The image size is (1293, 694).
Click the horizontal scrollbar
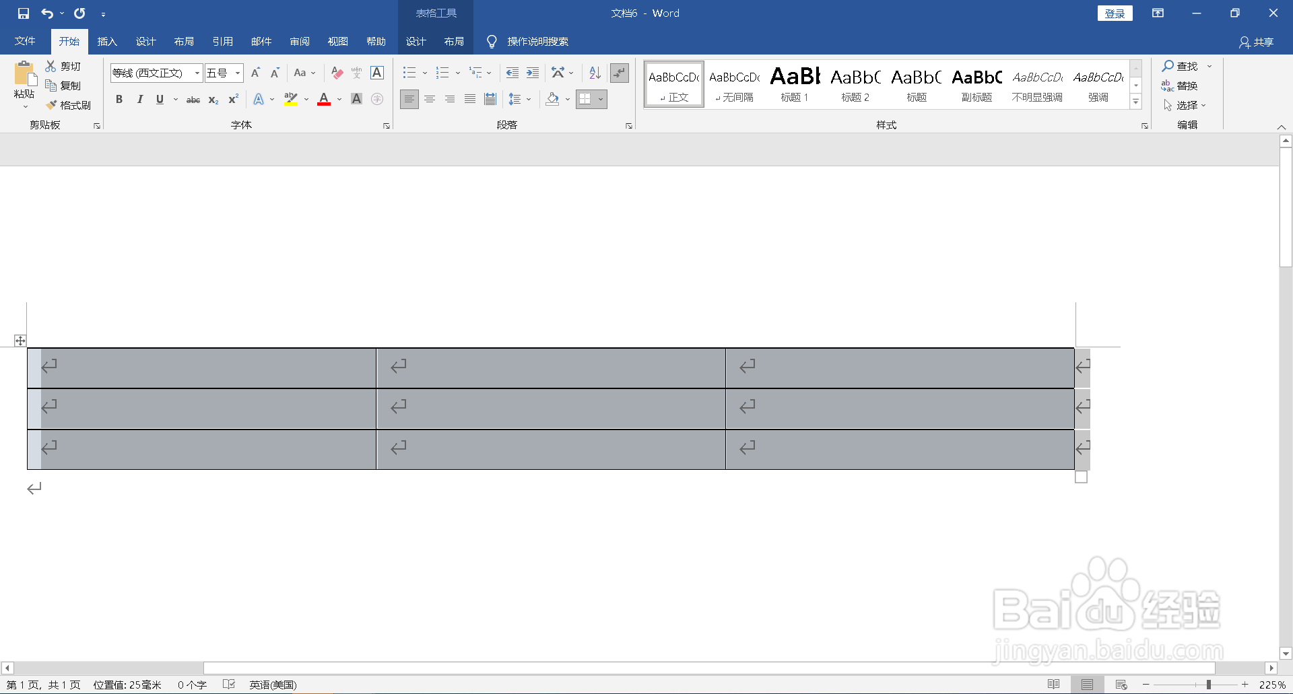coord(709,668)
